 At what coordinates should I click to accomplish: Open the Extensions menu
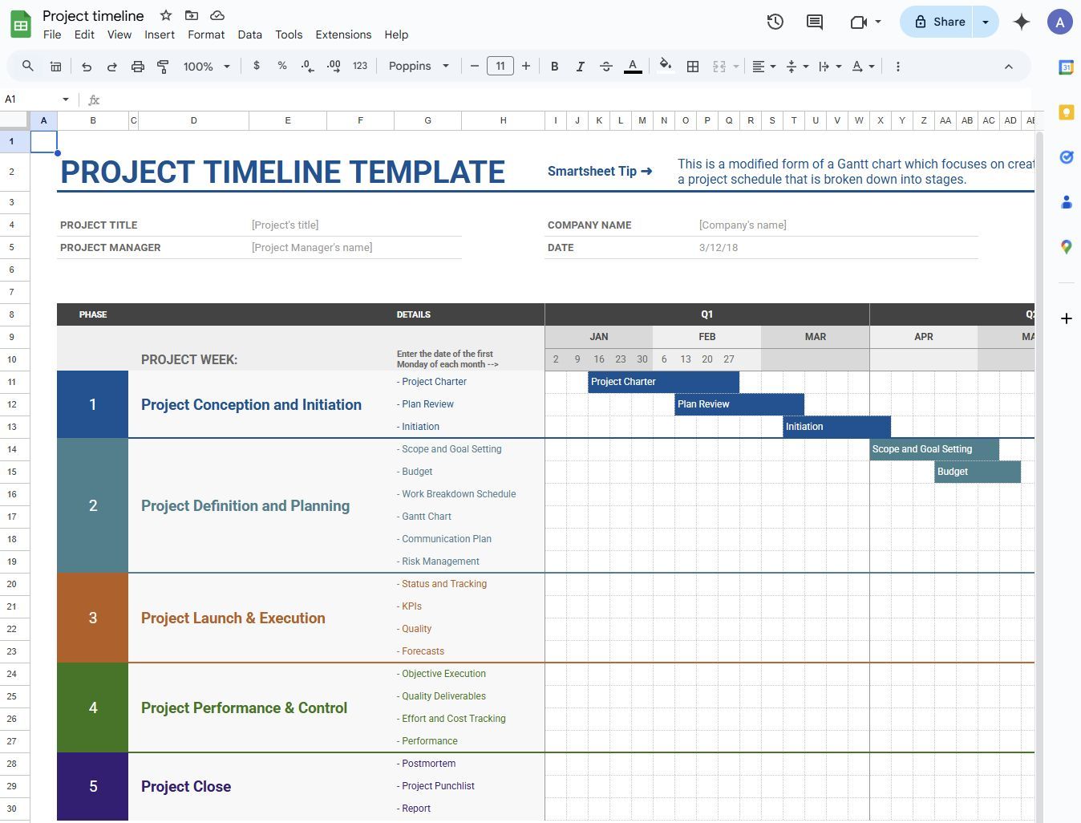(343, 34)
